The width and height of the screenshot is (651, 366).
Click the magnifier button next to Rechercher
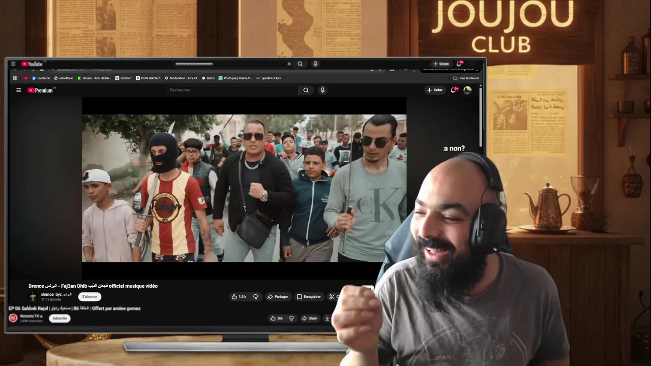306,90
